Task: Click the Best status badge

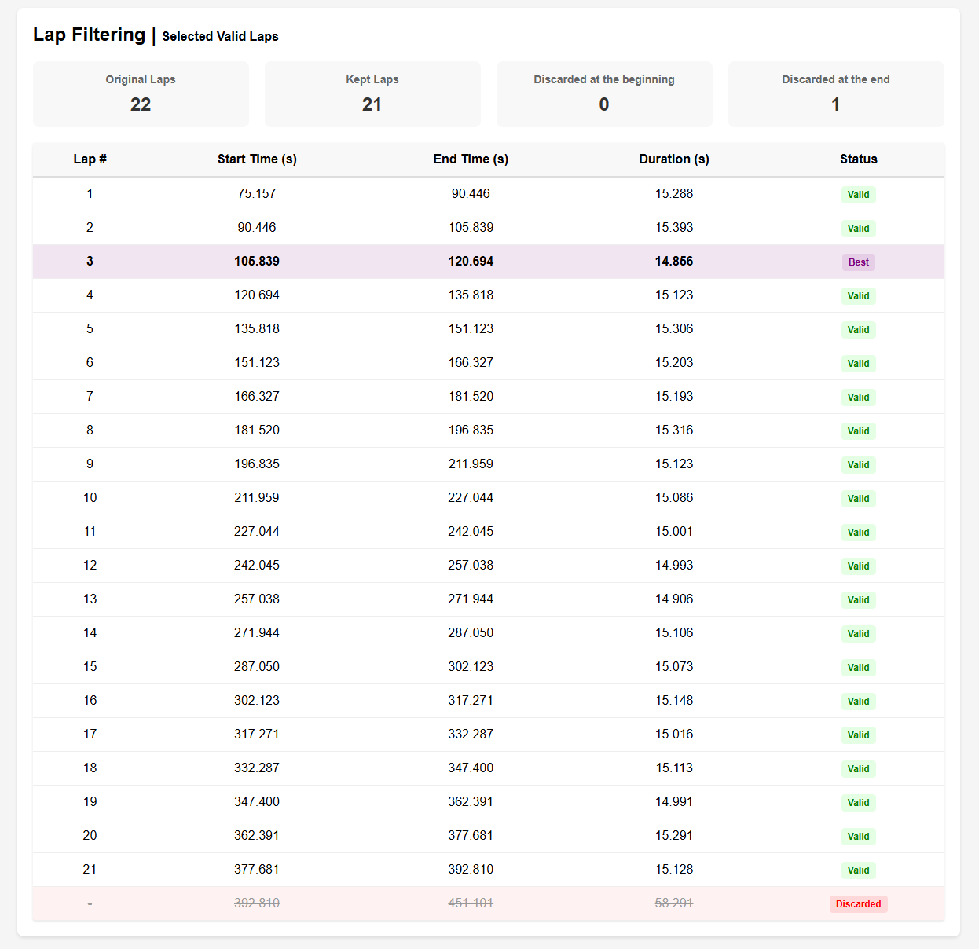Action: click(x=859, y=262)
